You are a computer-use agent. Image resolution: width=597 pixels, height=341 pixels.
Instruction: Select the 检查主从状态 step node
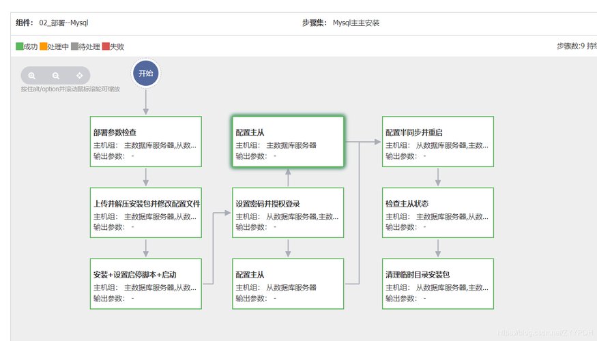pyautogui.click(x=438, y=213)
